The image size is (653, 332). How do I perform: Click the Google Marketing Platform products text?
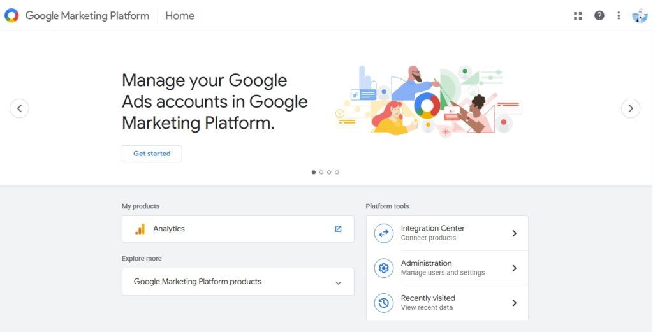coord(198,282)
